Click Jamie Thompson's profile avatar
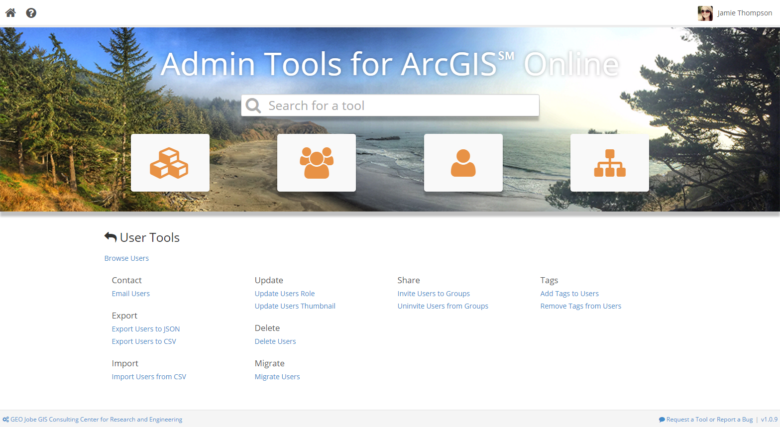Screen dimensions: 780x427 [x=705, y=13]
